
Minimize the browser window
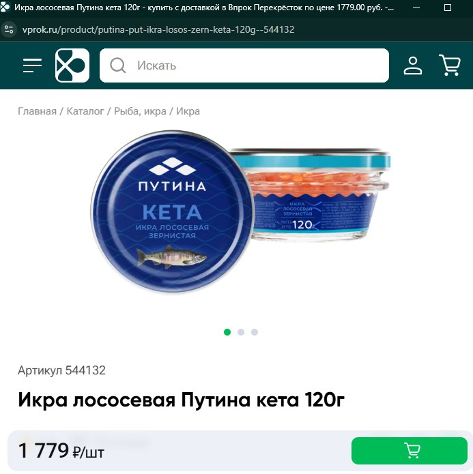(416, 8)
